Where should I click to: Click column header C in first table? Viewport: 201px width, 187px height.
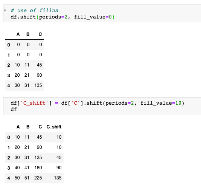tap(40, 34)
